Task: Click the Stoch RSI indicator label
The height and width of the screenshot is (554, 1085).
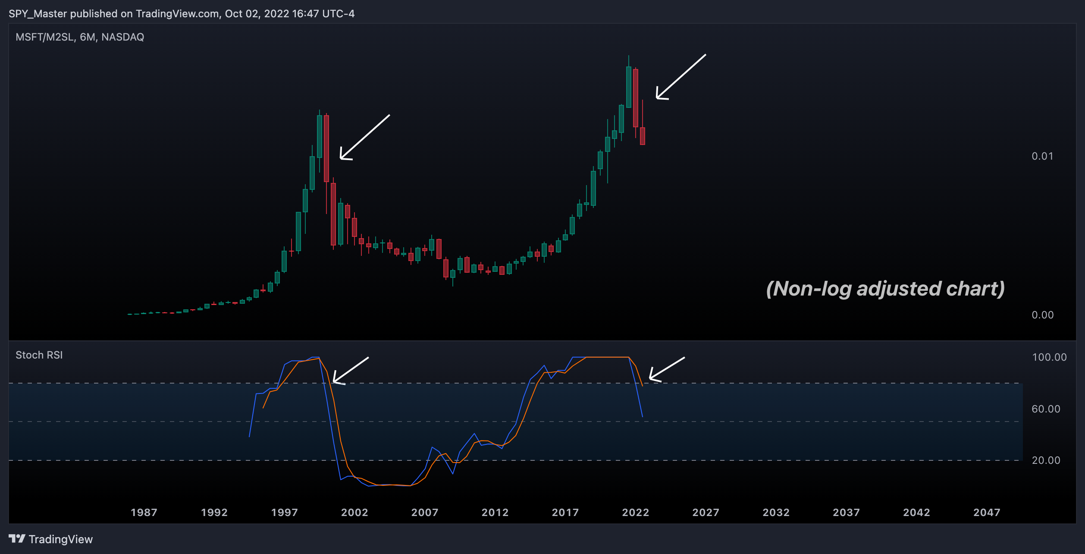Action: [39, 355]
